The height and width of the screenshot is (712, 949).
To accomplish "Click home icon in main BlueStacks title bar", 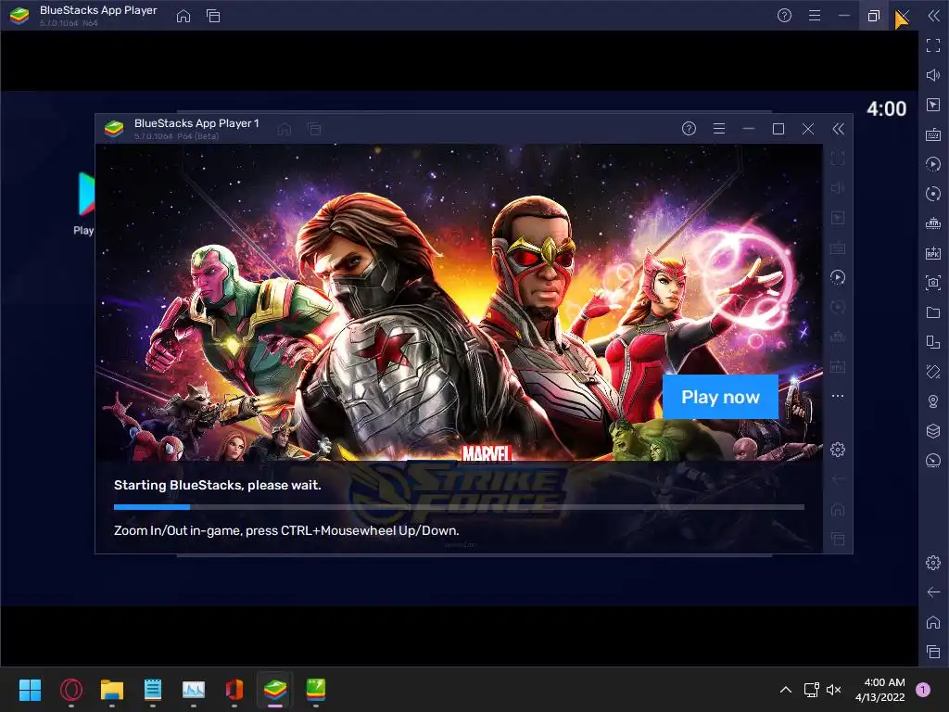I will coord(183,17).
